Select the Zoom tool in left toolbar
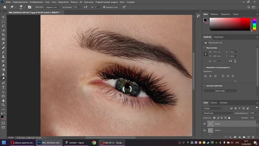The height and width of the screenshot is (146, 259). coord(3,105)
